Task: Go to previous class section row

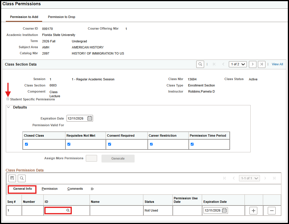Action: 223,64
